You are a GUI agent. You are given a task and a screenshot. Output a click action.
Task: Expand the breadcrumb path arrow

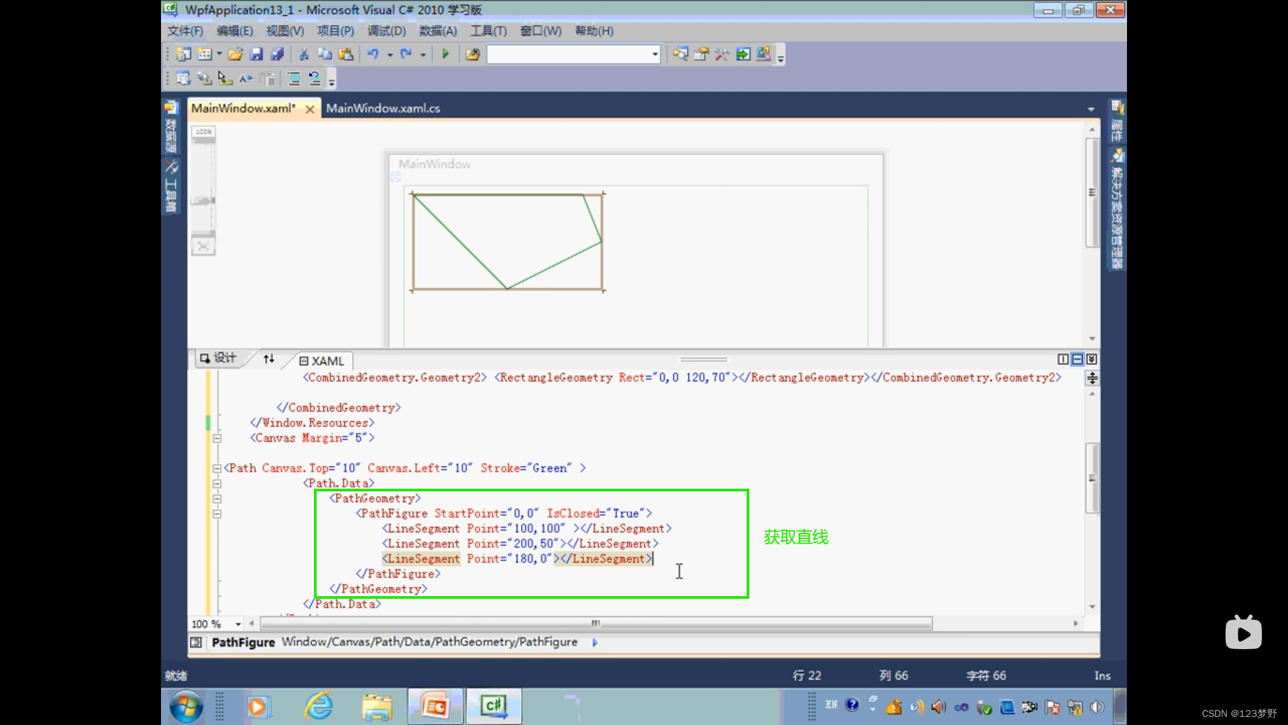tap(595, 642)
